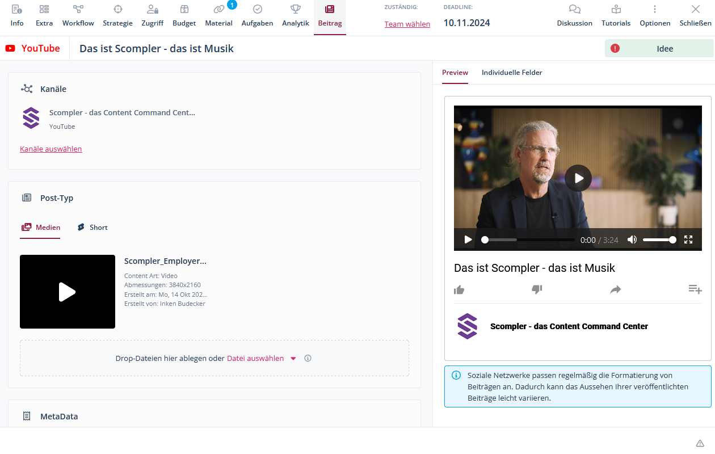This screenshot has width=715, height=454.
Task: Open the Workflow section icon
Action: (78, 9)
